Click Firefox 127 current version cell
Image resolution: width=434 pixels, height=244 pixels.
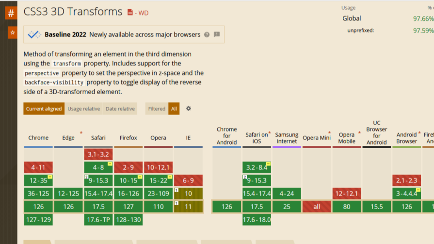pos(128,207)
